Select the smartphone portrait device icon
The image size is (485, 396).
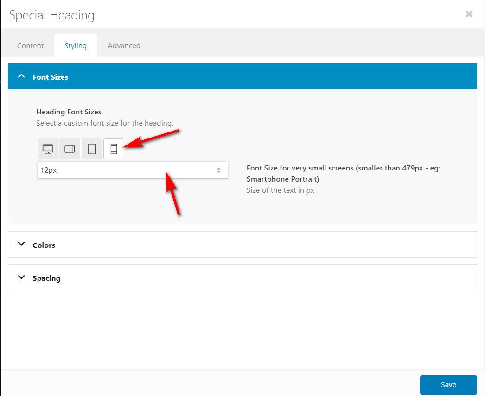pos(114,149)
